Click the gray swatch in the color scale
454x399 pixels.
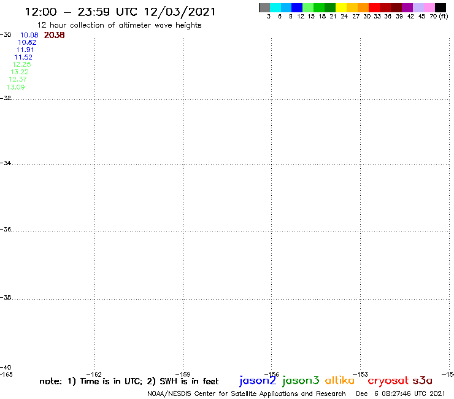point(264,7)
